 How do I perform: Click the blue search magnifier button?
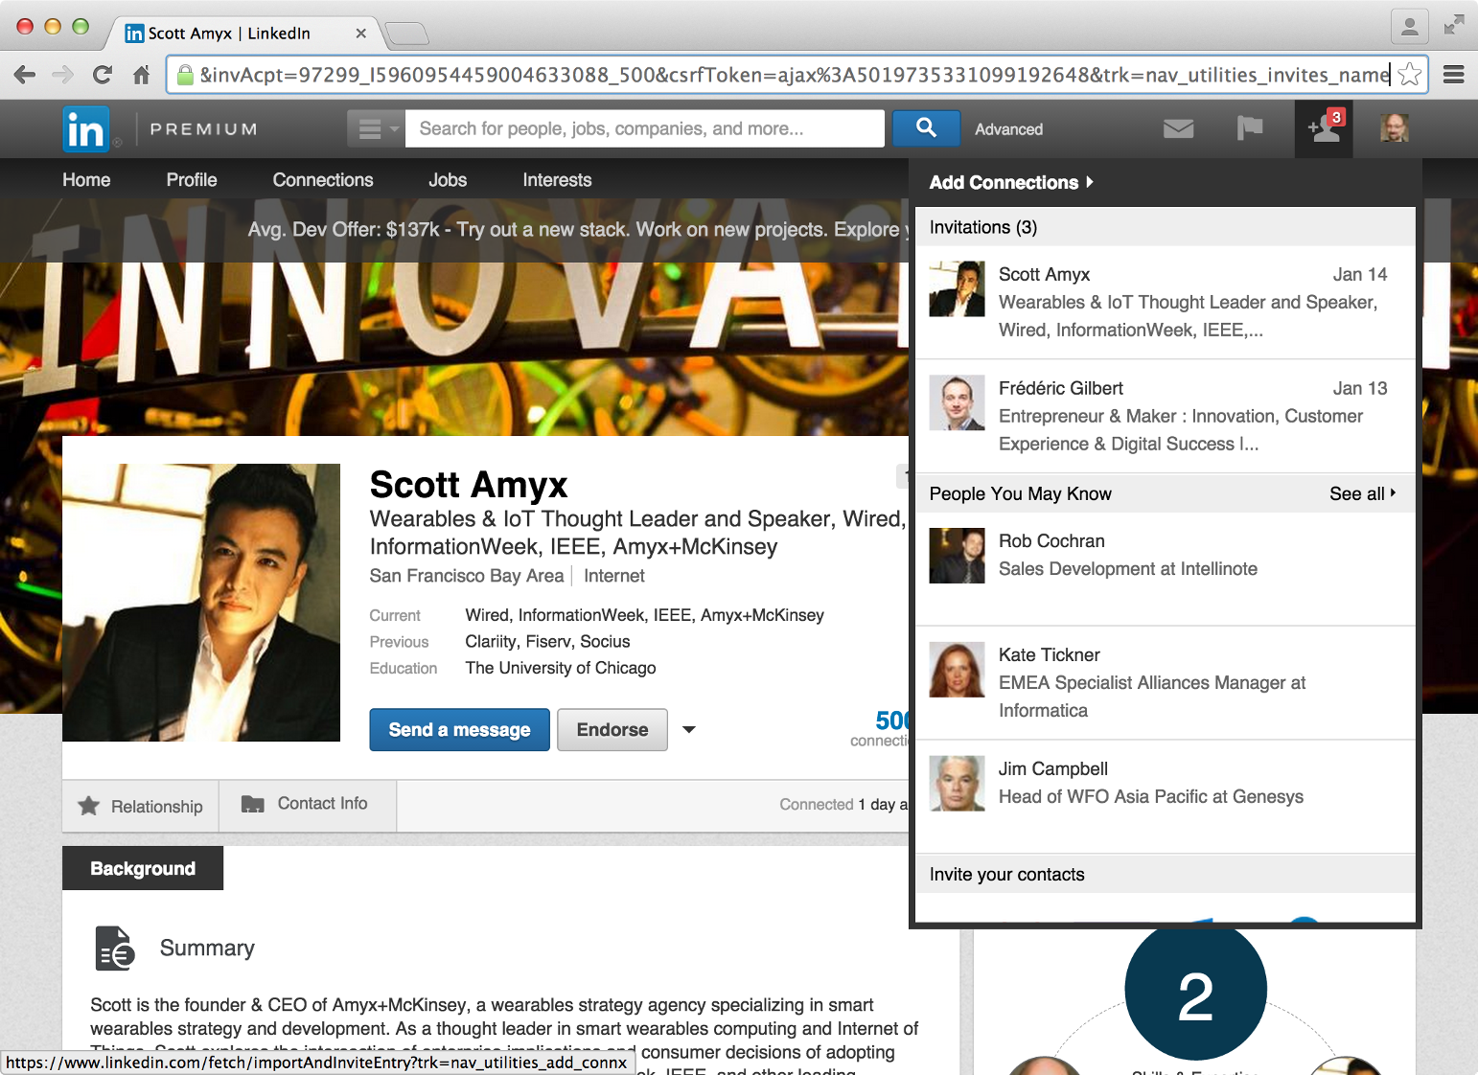(926, 128)
